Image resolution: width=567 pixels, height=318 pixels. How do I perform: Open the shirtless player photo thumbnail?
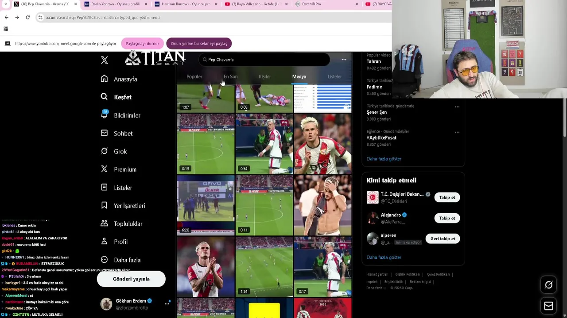click(322, 205)
